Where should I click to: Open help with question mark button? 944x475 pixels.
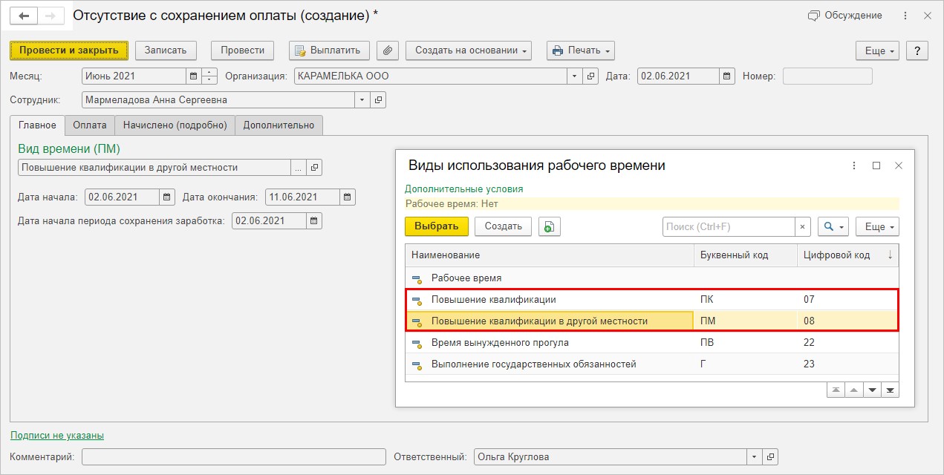coord(917,50)
